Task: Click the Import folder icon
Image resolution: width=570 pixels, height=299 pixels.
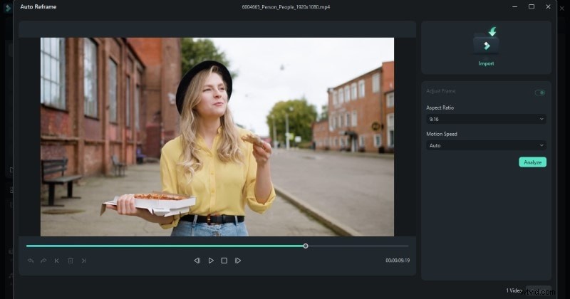Action: [486, 43]
